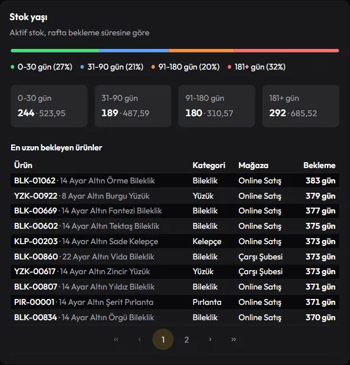
Task: Click Çarşı Şubesi in the YZK-00617 row
Action: 261,272
